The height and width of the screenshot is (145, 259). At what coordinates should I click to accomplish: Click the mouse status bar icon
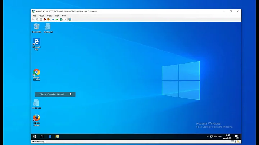coord(235,141)
